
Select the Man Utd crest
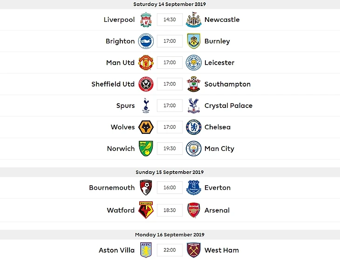pos(146,63)
